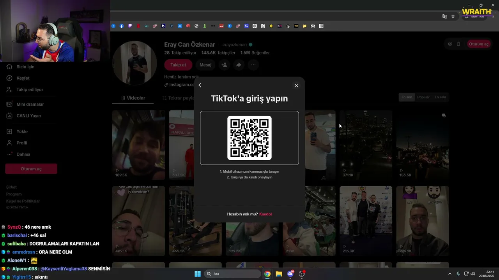The width and height of the screenshot is (499, 280).
Task: Open File Explorer from taskbar
Action: pos(279,274)
